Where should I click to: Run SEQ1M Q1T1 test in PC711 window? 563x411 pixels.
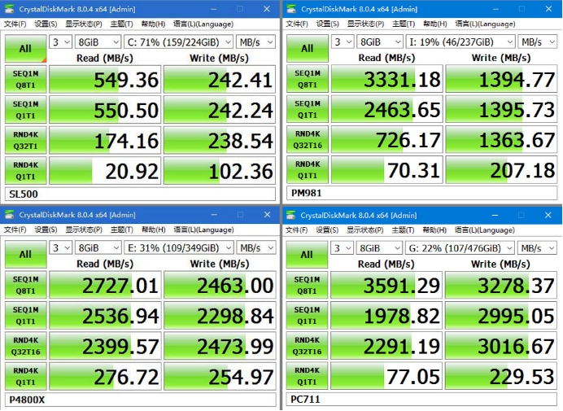coord(307,316)
